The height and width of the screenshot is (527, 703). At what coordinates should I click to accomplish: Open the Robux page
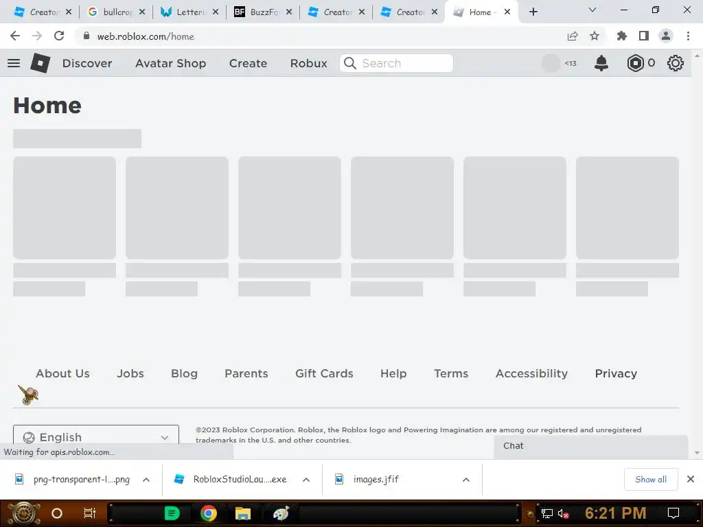[x=308, y=63]
